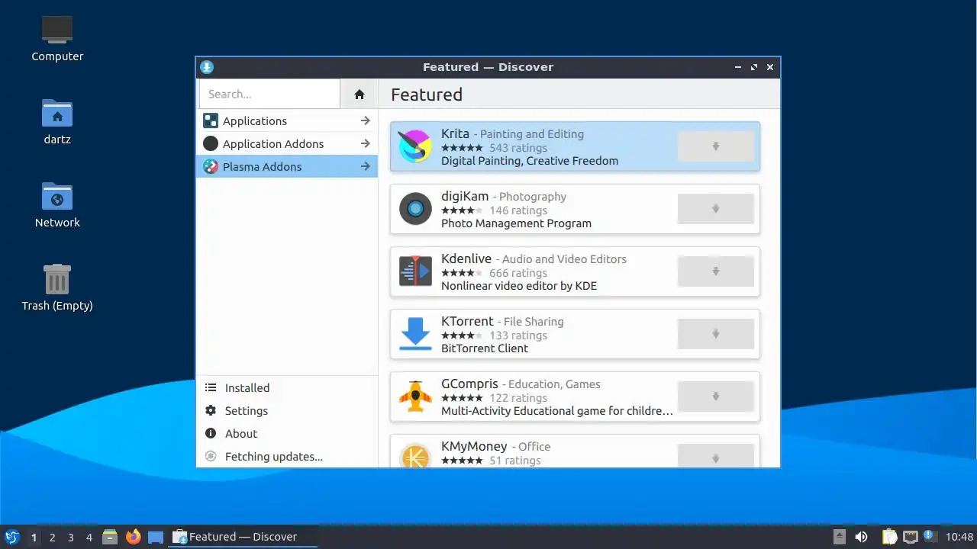This screenshot has height=549, width=977.
Task: Expand the Applications category arrow
Action: click(366, 120)
